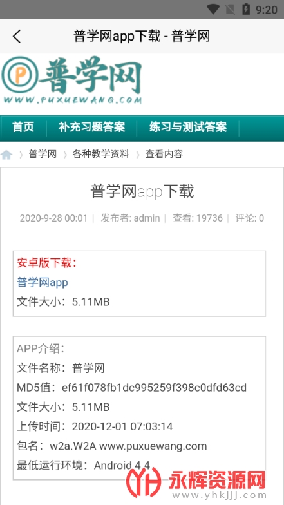Click view count 查看: 19736
Screen dimensions: 284x505
(197, 218)
